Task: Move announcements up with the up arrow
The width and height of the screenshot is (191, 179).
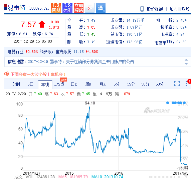Action: (186, 60)
